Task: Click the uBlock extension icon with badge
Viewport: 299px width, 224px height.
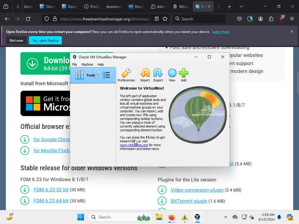Action: click(282, 18)
